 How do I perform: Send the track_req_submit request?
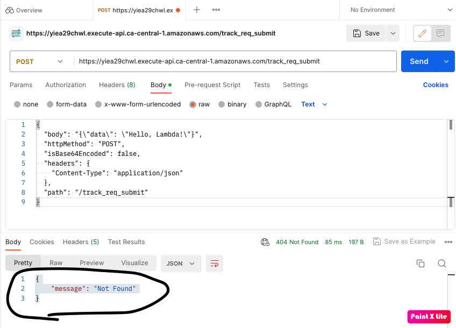coord(419,61)
